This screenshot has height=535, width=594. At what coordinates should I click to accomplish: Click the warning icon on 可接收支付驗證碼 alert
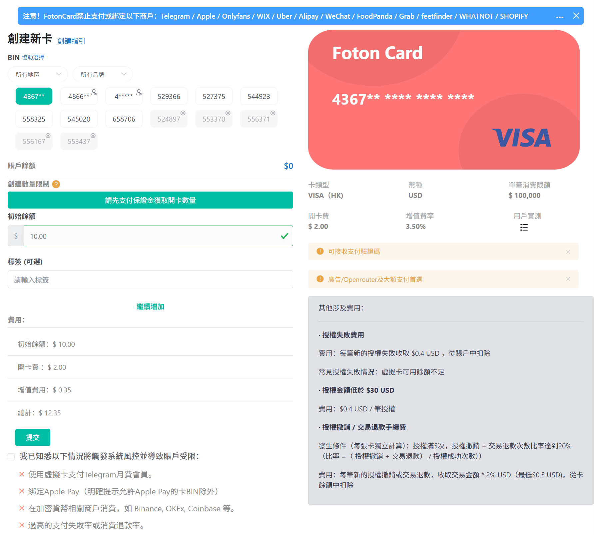pyautogui.click(x=320, y=251)
